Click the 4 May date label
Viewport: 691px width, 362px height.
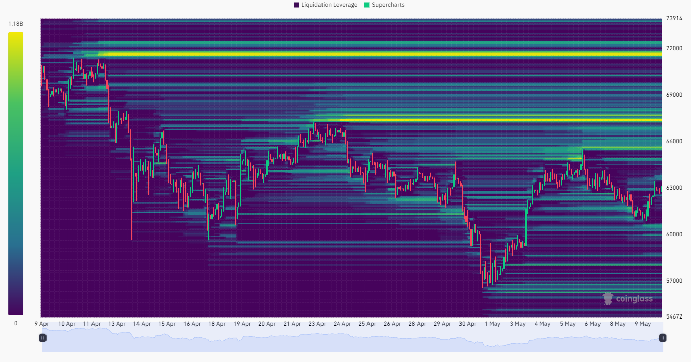(542, 324)
